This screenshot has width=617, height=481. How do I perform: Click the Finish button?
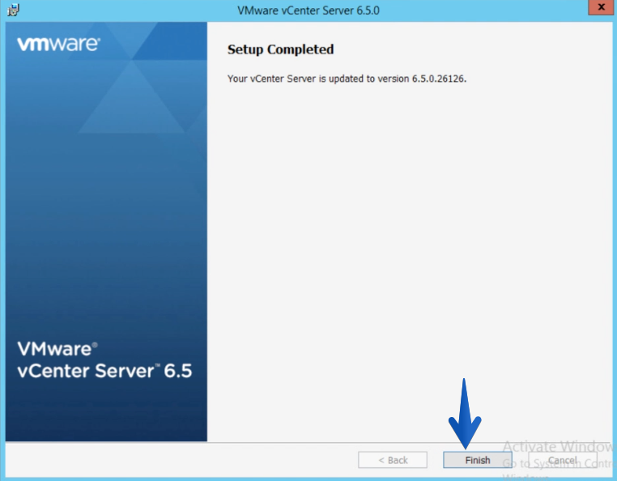tap(477, 460)
